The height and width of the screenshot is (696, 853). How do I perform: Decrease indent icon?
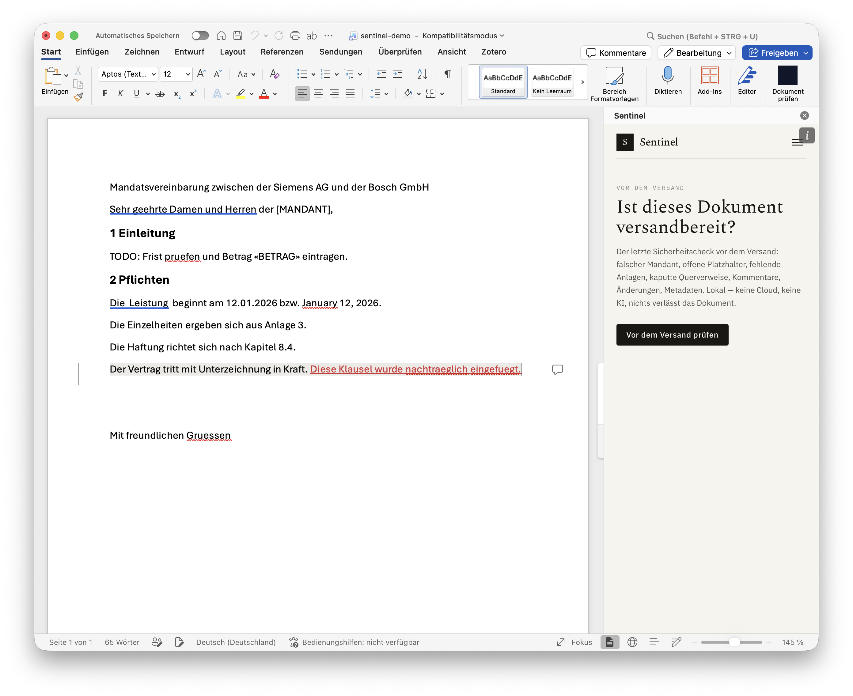click(381, 74)
